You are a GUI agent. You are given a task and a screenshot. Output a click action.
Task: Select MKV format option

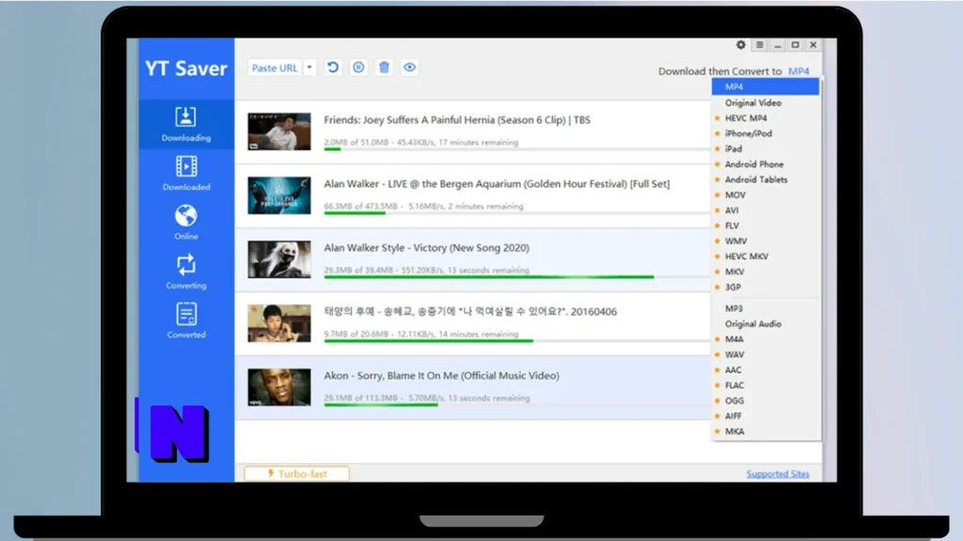[766, 271]
